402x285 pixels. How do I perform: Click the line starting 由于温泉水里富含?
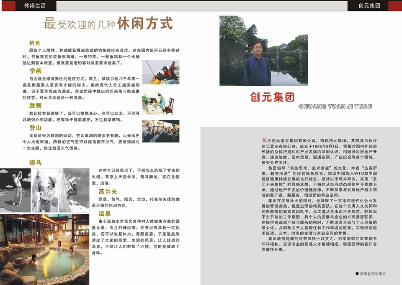tap(139, 221)
